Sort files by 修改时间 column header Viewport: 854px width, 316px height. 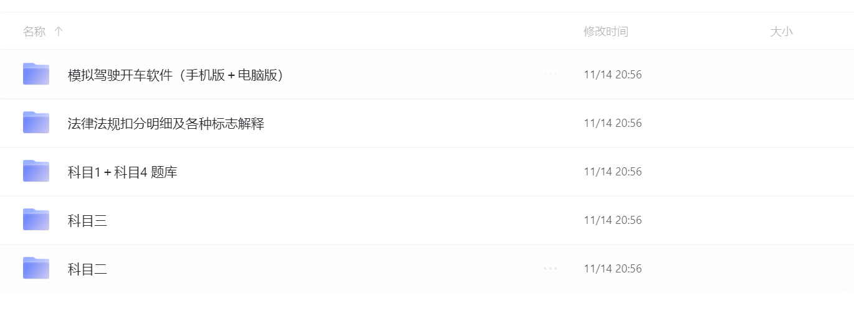coord(605,31)
